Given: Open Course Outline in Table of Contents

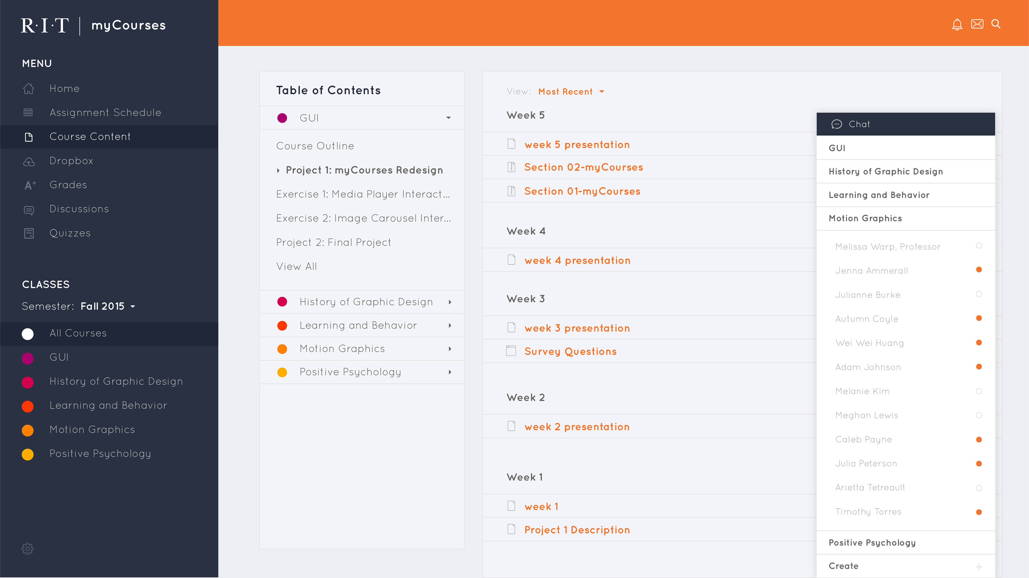Looking at the screenshot, I should [x=315, y=146].
